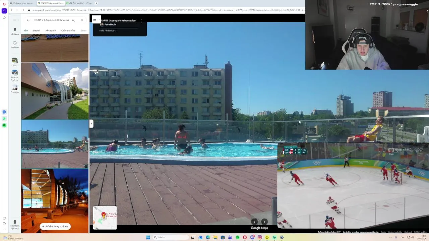This screenshot has width=429, height=241.
Task: Click the taskbar Hledat search box
Action: (x=170, y=237)
